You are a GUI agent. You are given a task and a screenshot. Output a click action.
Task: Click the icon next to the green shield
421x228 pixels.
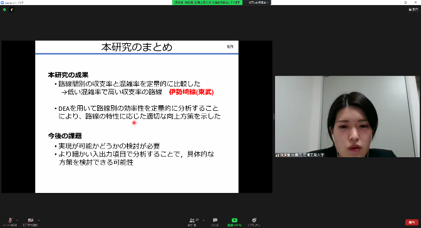pyautogui.click(x=12, y=9)
